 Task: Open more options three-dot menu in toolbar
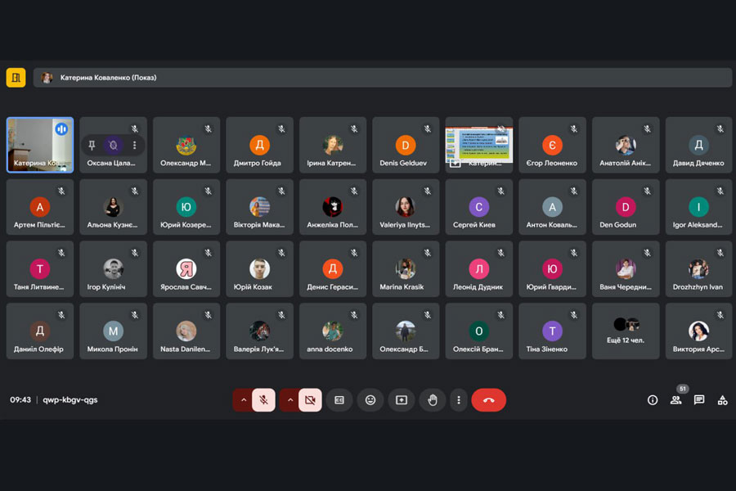tap(459, 400)
